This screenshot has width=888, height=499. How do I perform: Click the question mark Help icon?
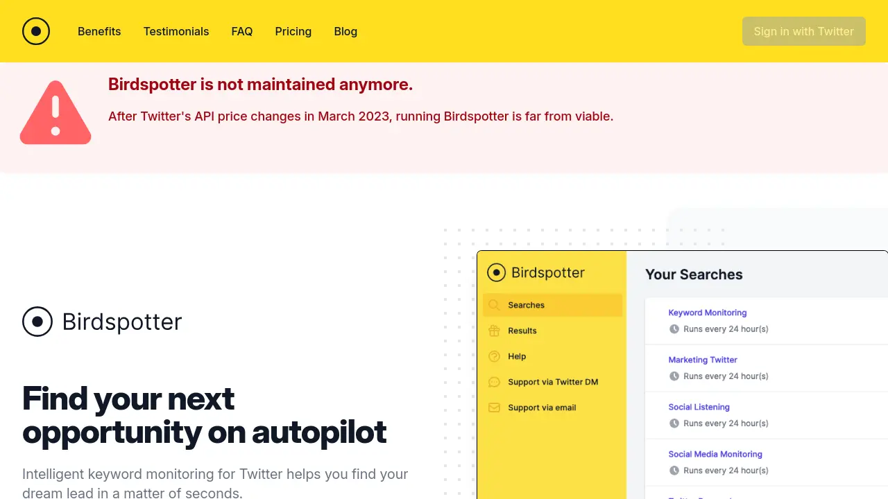pyautogui.click(x=494, y=356)
